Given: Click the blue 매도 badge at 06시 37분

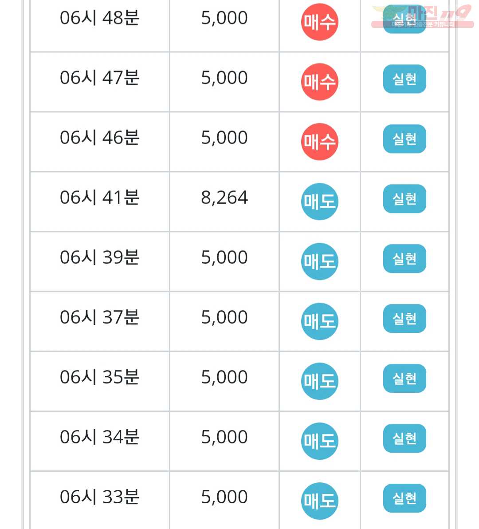Looking at the screenshot, I should pos(320,321).
